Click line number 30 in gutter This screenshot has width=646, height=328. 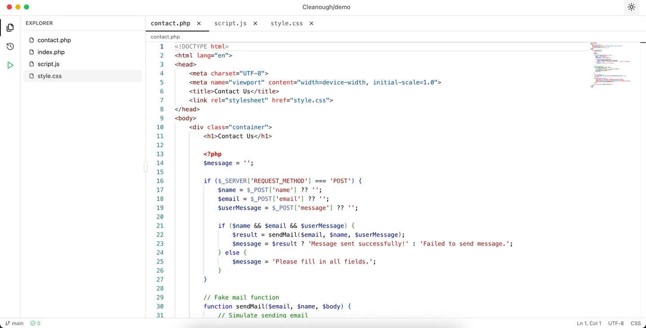pyautogui.click(x=160, y=306)
